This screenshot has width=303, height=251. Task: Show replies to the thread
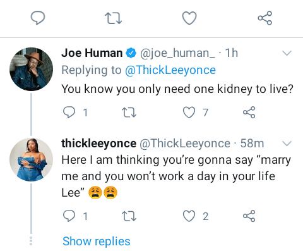97,242
